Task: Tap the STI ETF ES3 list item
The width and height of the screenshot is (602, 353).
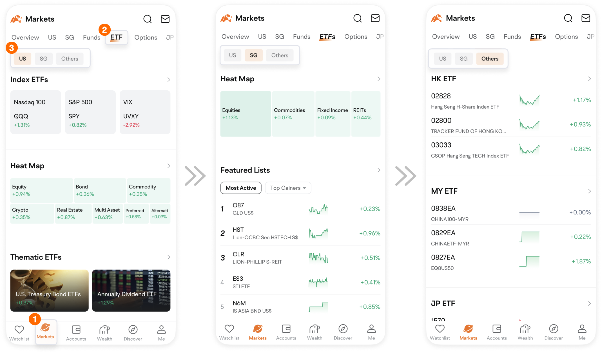Action: [300, 283]
